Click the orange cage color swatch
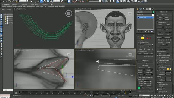The image size is (174, 98). pyautogui.click(x=168, y=69)
